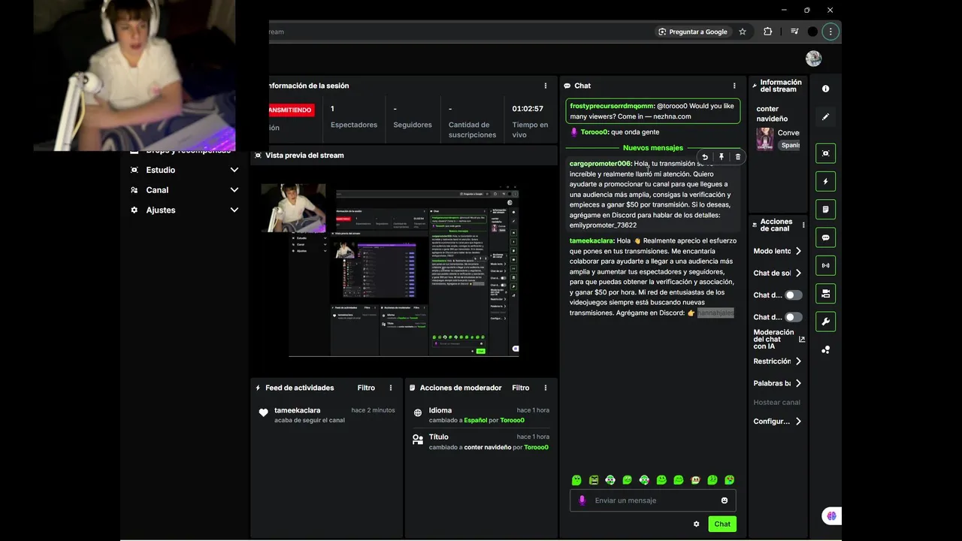Open frostyprecursorrdmqomm username in chat

point(613,106)
